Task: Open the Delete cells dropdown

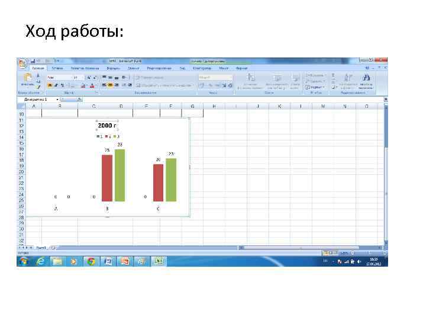Action: [x=315, y=81]
